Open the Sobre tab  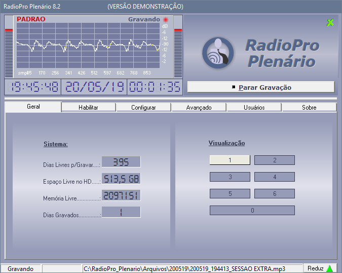click(309, 108)
